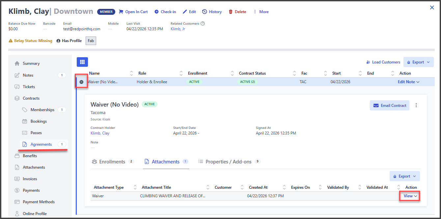Screen dimensions: 441x219
Task: Expand the Edit Note dropdown
Action: pyautogui.click(x=408, y=82)
